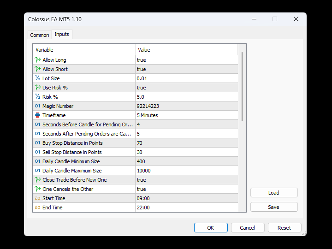Click the integer icon beside Seconds After Pending Orders
Image resolution: width=332 pixels, height=249 pixels.
(37, 134)
